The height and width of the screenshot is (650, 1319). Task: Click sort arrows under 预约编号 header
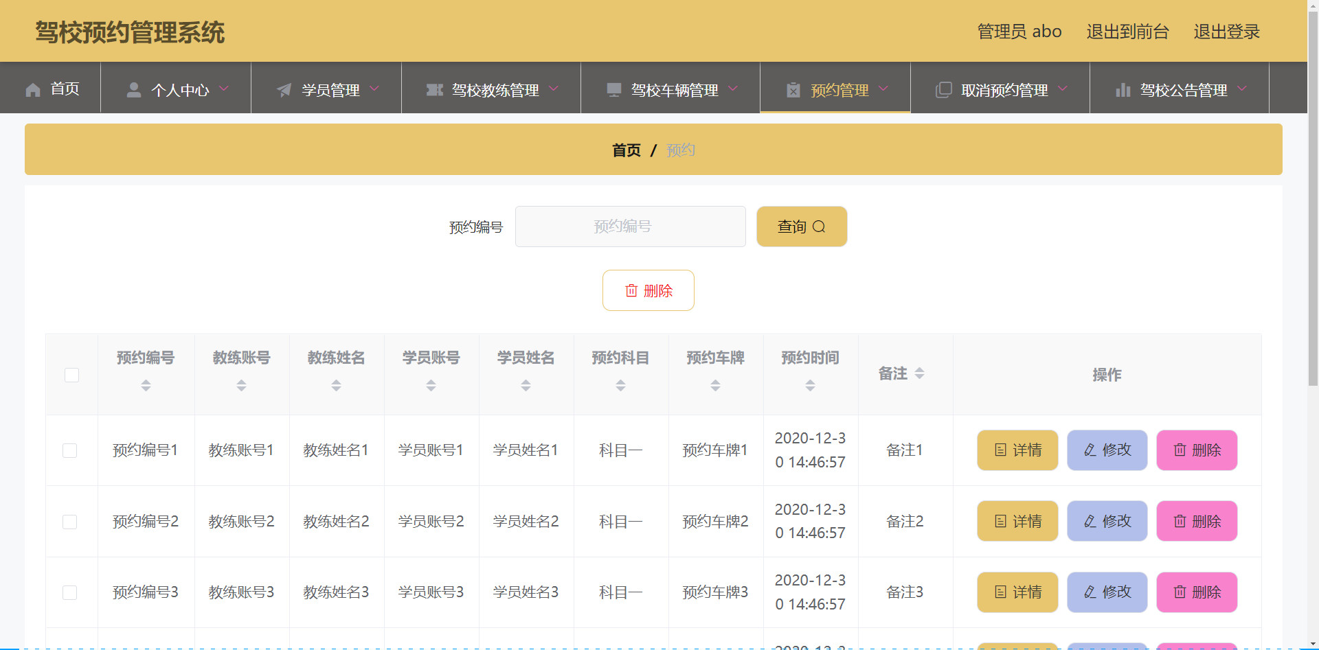146,386
